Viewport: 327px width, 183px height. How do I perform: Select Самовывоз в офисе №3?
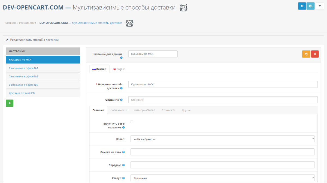pyautogui.click(x=43, y=85)
